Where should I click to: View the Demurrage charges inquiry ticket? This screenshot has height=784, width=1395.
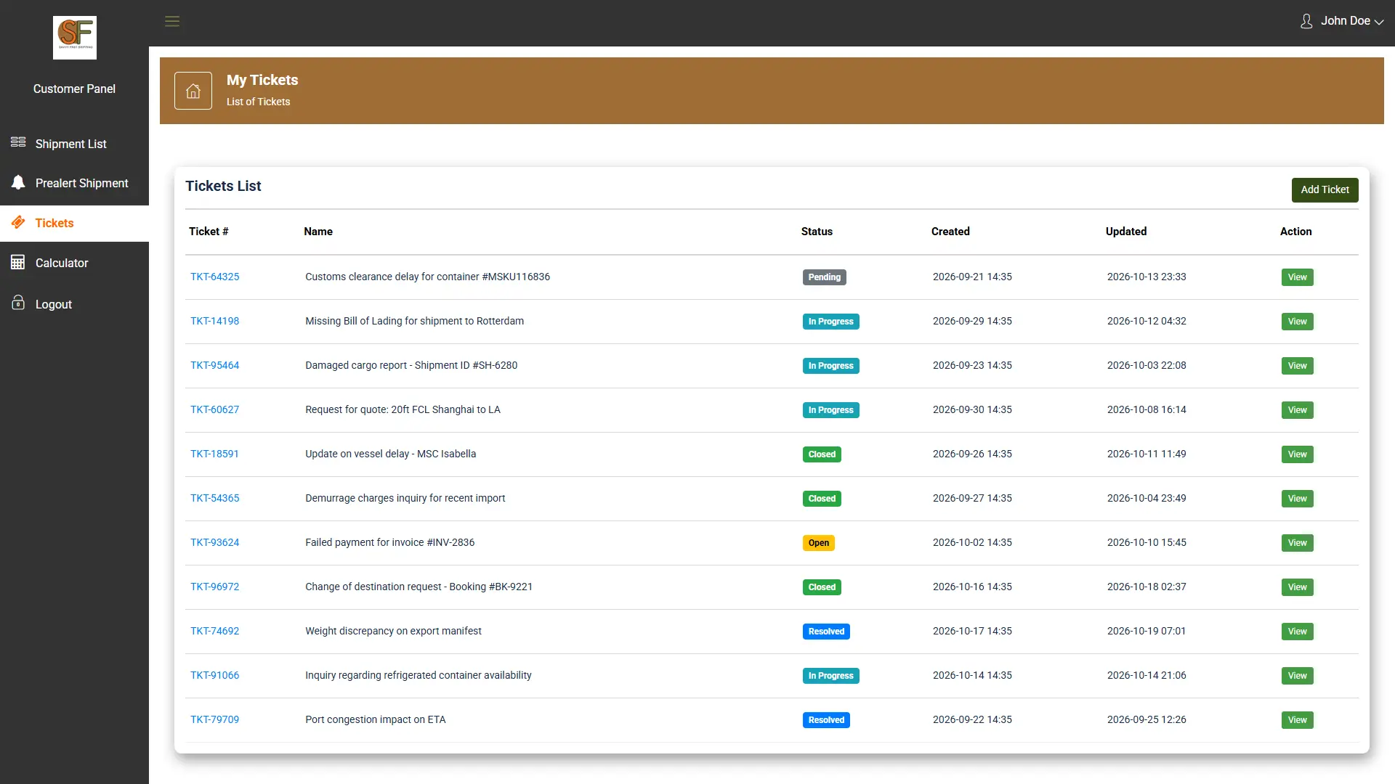[x=1297, y=499]
